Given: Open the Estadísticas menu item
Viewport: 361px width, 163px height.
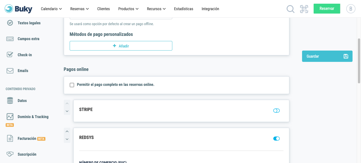Looking at the screenshot, I should click(x=184, y=9).
